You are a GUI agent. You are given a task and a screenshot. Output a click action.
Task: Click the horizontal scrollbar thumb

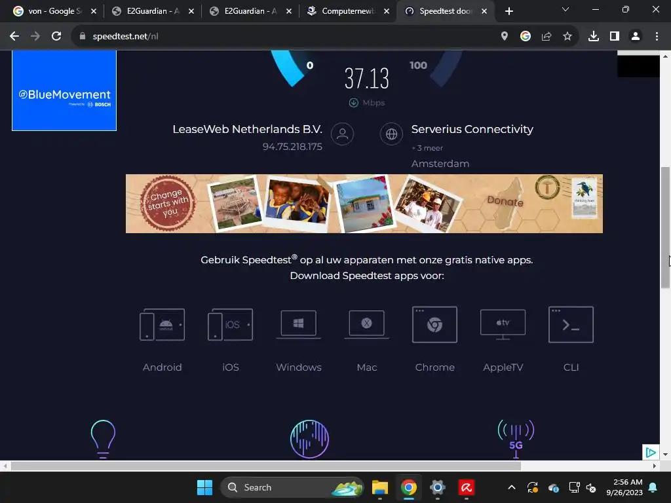coord(266,466)
